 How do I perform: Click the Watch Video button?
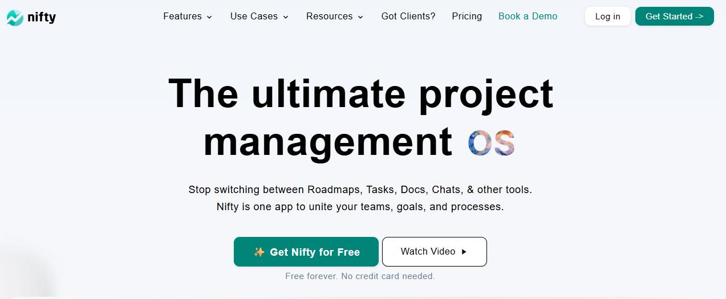click(x=435, y=252)
